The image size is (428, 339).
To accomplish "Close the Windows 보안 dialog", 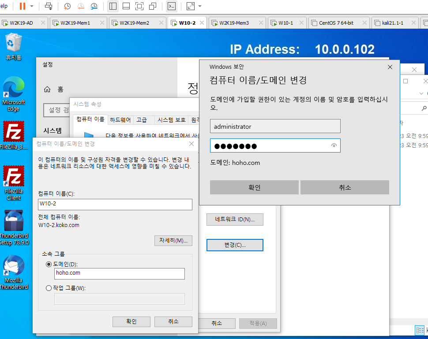I will (x=390, y=67).
